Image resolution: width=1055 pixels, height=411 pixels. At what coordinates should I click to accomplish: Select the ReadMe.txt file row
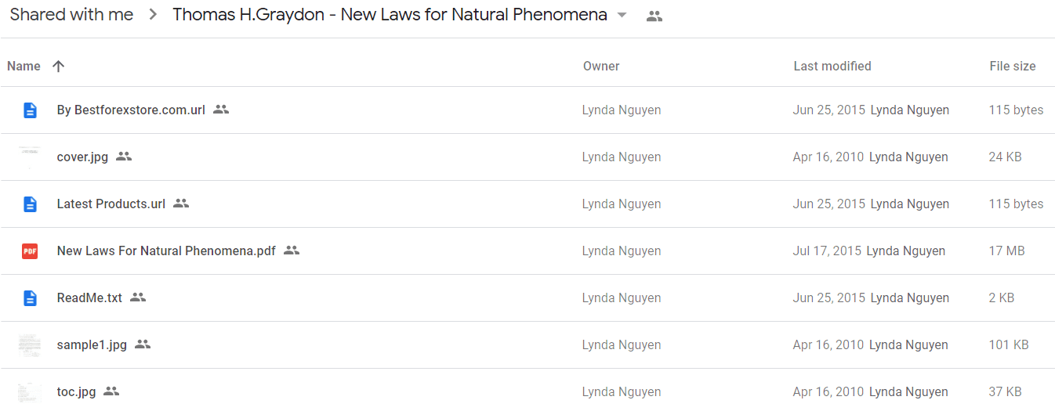coord(527,298)
